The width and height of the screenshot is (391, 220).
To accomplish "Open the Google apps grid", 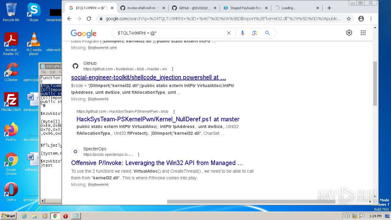I will click(x=363, y=33).
